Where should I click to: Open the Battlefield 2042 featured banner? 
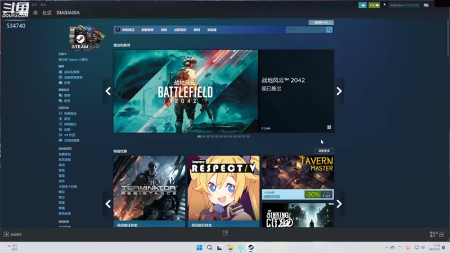(x=186, y=91)
